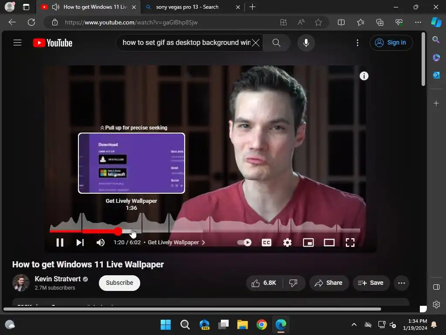Screen dimensions: 446x335
Task: Open Windows taskbar Search
Action: [185, 325]
